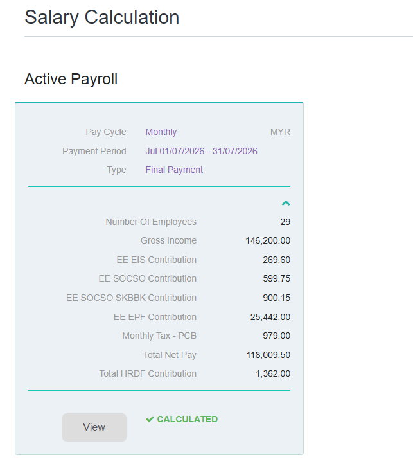
Task: Click the green CALCULATED checkmark icon
Action: 150,419
